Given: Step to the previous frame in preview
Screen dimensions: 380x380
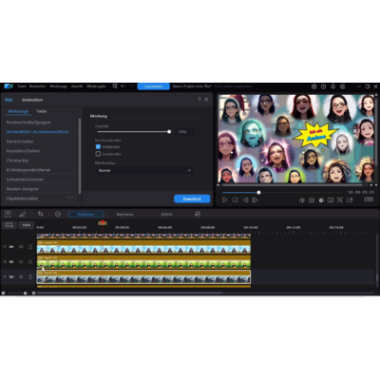Looking at the screenshot, I should [x=245, y=200].
